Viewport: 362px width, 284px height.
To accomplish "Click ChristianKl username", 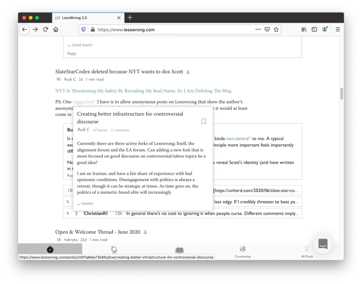I will point(96,213).
